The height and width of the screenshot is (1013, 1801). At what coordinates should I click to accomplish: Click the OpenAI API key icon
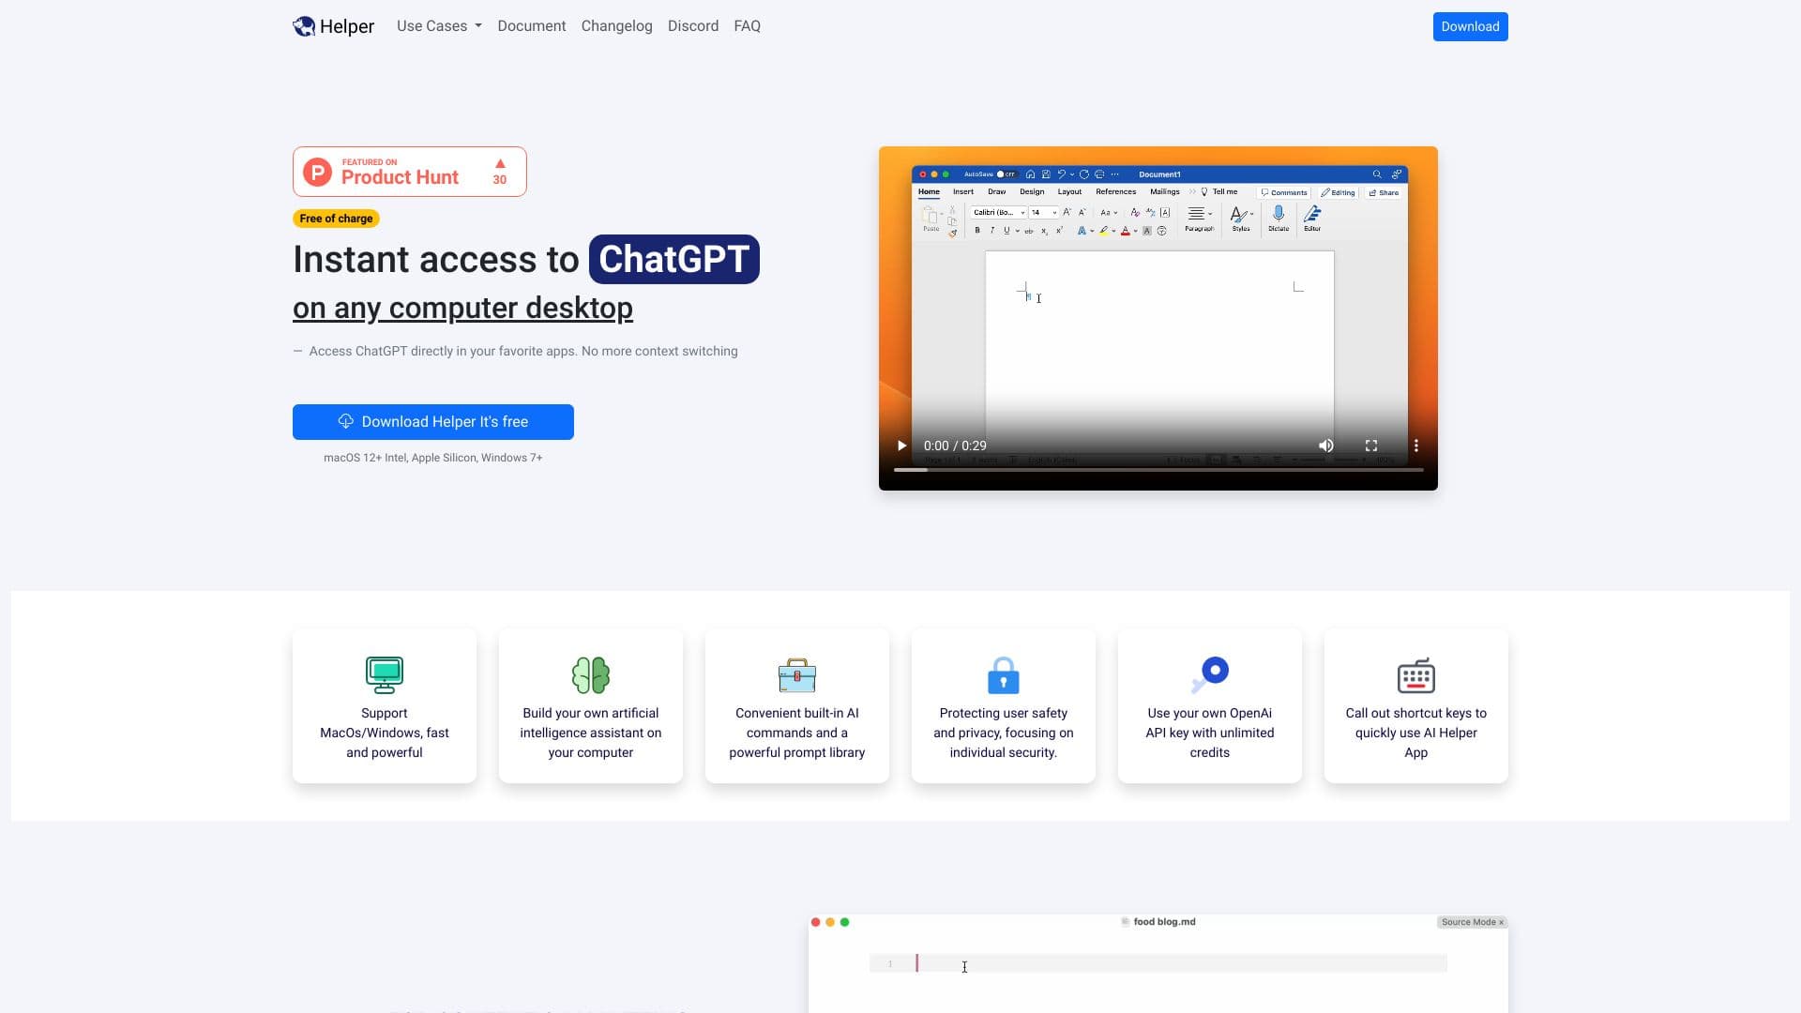pos(1209,674)
